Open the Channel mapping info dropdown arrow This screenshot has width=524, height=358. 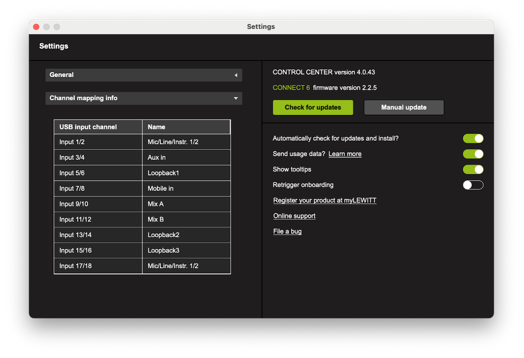(236, 98)
